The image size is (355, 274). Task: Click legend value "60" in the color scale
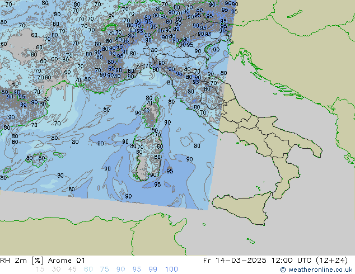[x=88, y=270]
